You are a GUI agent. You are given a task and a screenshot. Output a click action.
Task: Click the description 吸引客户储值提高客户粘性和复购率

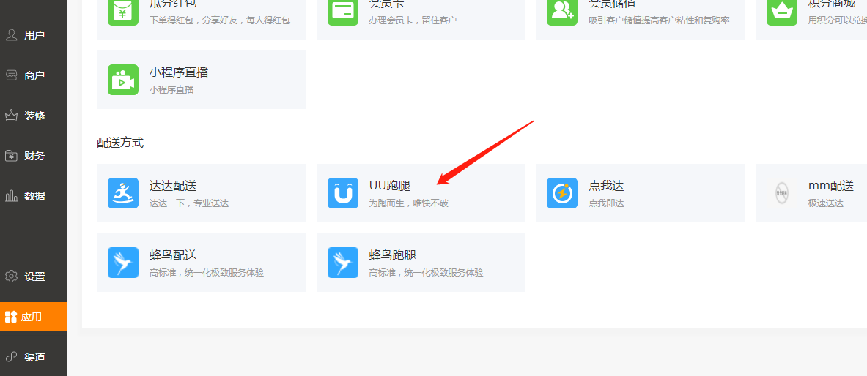[659, 20]
